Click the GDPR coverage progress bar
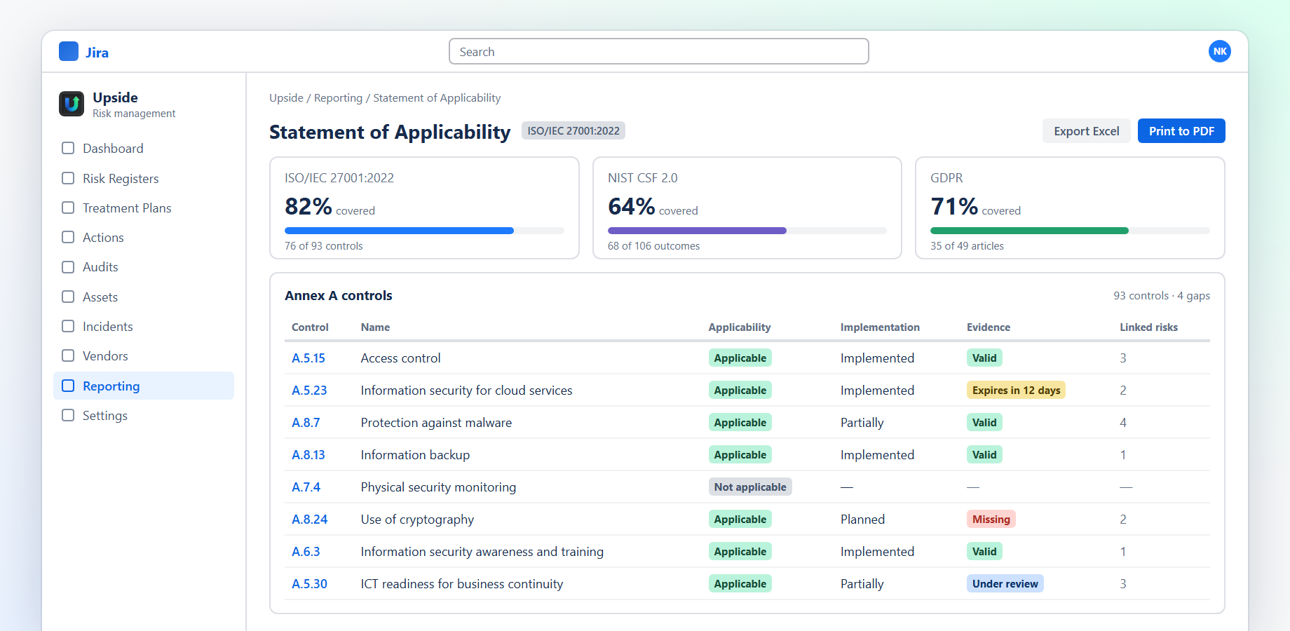 click(x=1070, y=231)
